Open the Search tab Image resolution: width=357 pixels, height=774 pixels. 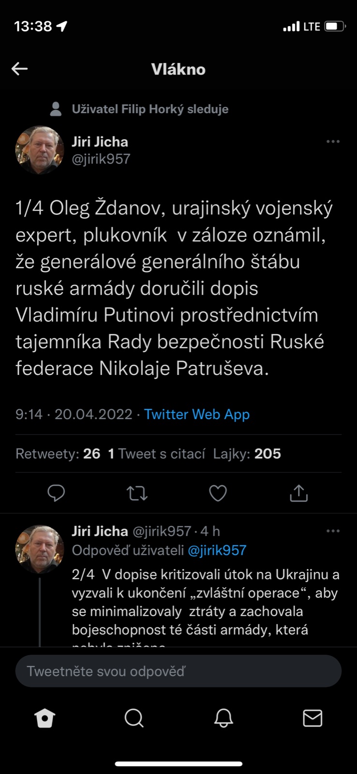(x=134, y=718)
